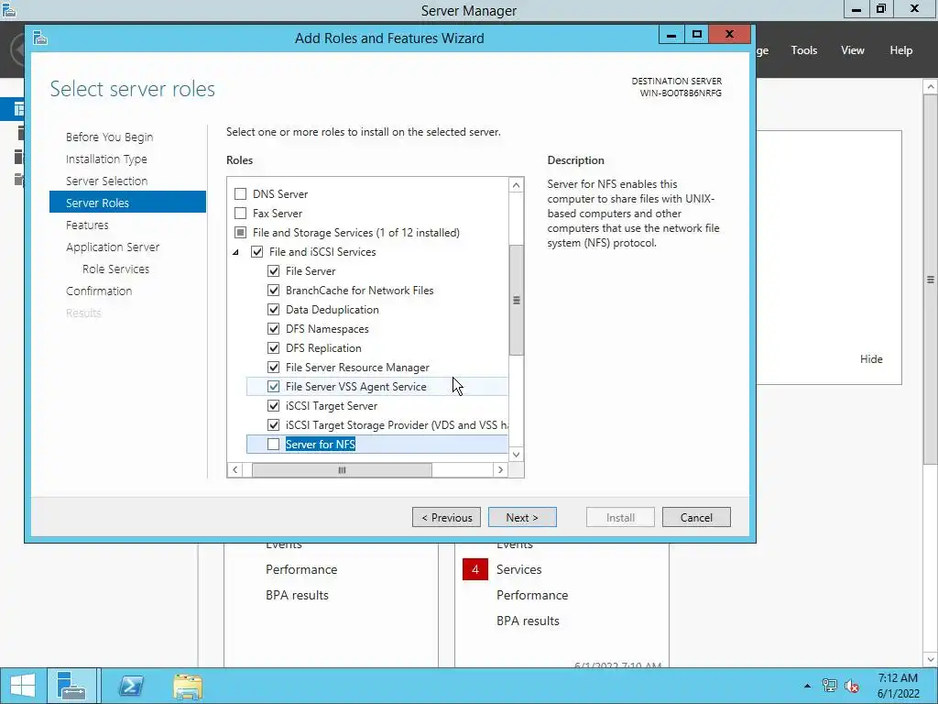Uncheck iSCSI Target Server checkbox

tap(273, 406)
